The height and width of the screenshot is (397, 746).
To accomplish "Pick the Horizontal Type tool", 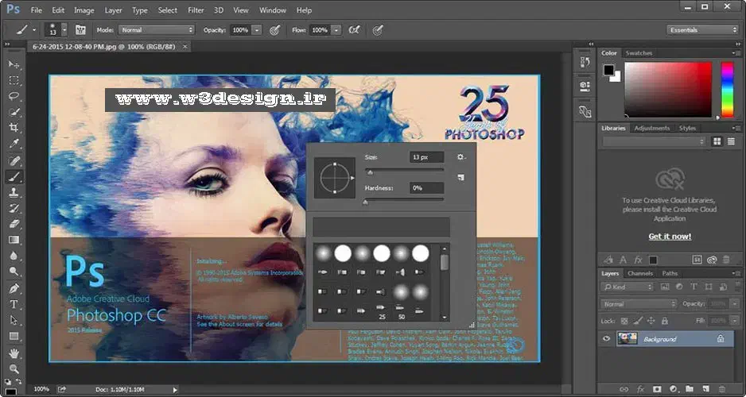I will tap(14, 304).
